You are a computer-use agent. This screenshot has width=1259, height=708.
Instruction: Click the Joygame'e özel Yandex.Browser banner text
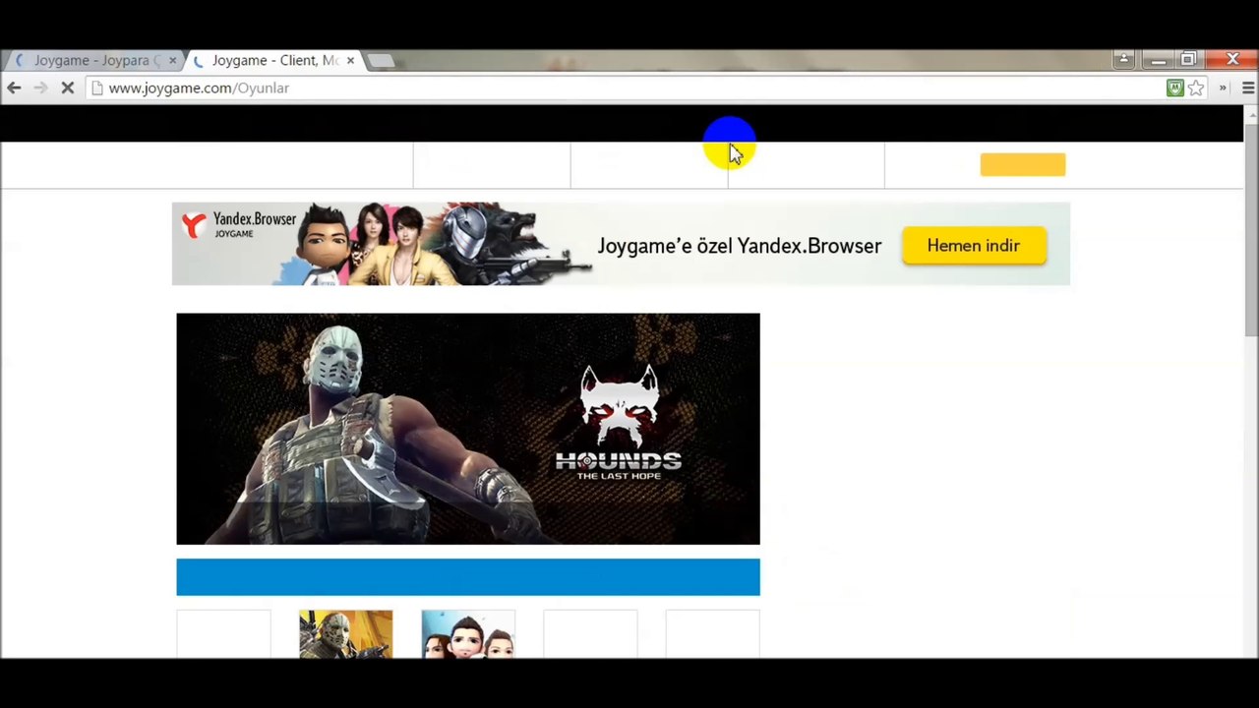click(740, 246)
